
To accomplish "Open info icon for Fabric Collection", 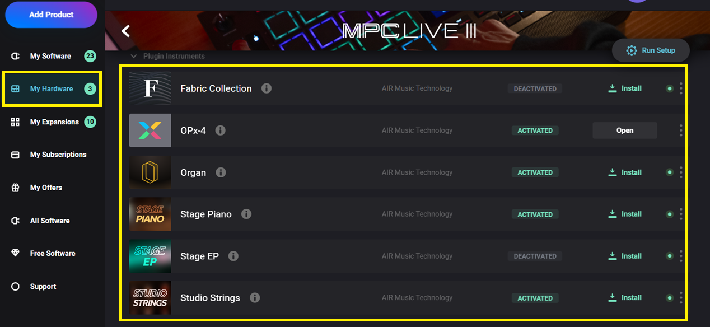I will pos(267,88).
